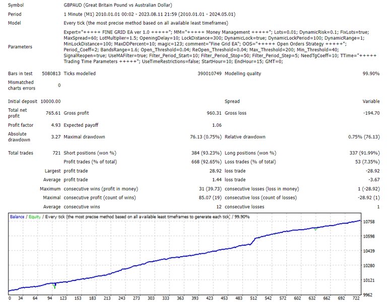Click the Gross profit value 960.31

pyautogui.click(x=214, y=113)
